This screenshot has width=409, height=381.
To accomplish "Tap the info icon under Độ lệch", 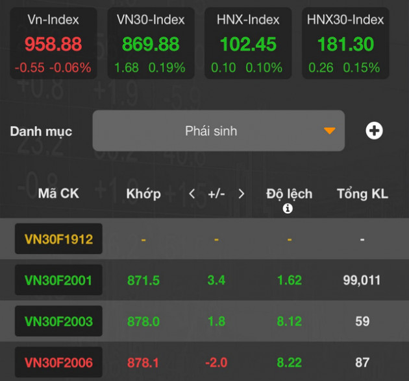I will click(x=288, y=209).
